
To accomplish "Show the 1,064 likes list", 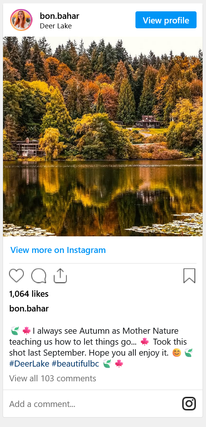I will [29, 294].
